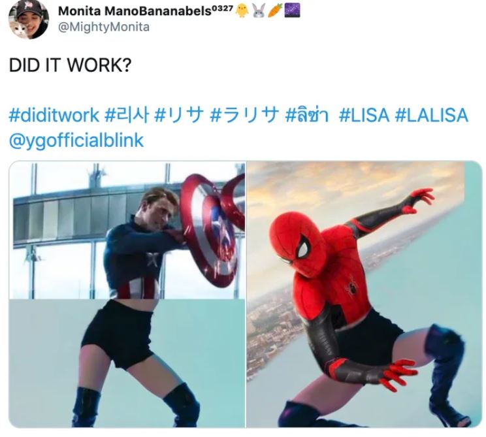Open the Spider-Man pose image
This screenshot has height=437, width=486.
tap(364, 295)
